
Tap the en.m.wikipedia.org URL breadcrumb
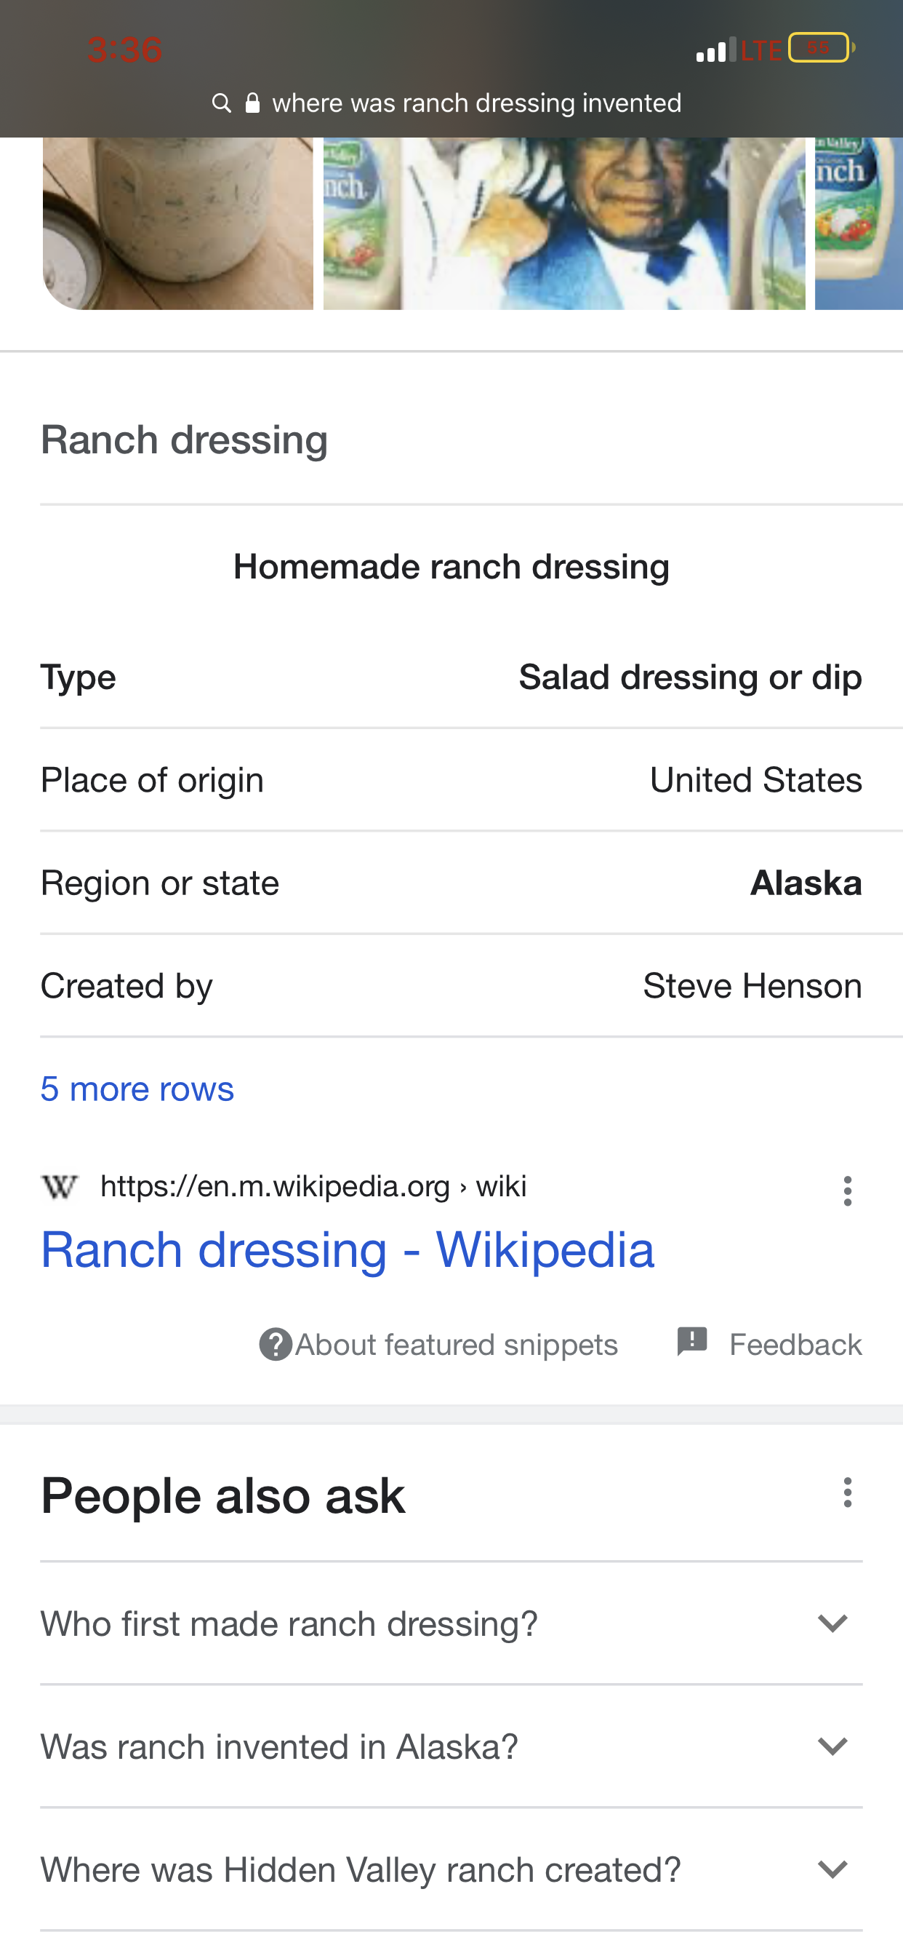(313, 1186)
